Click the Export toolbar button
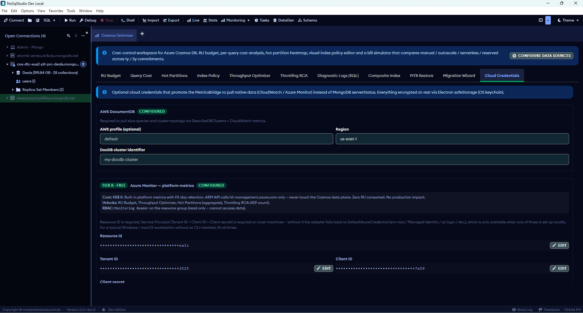This screenshot has height=313, width=583. point(171,20)
